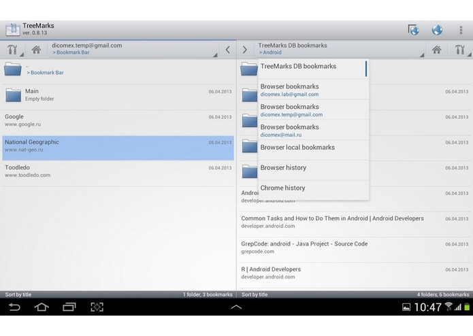
Task: Go home in the right pane
Action: tap(436, 50)
